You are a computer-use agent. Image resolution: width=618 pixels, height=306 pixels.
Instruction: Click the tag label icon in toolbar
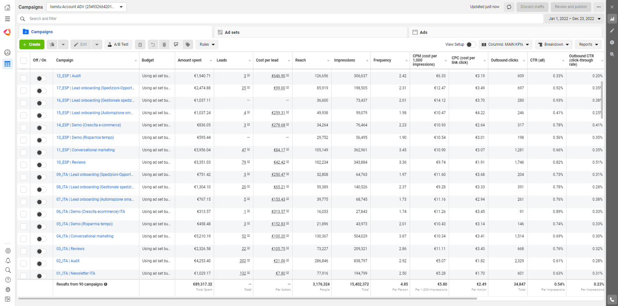pyautogui.click(x=188, y=45)
